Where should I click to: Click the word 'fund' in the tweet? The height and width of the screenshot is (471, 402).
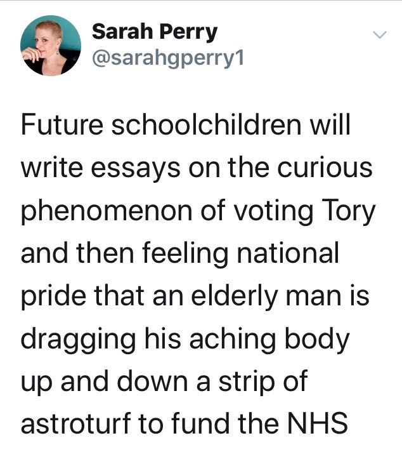tap(200, 423)
